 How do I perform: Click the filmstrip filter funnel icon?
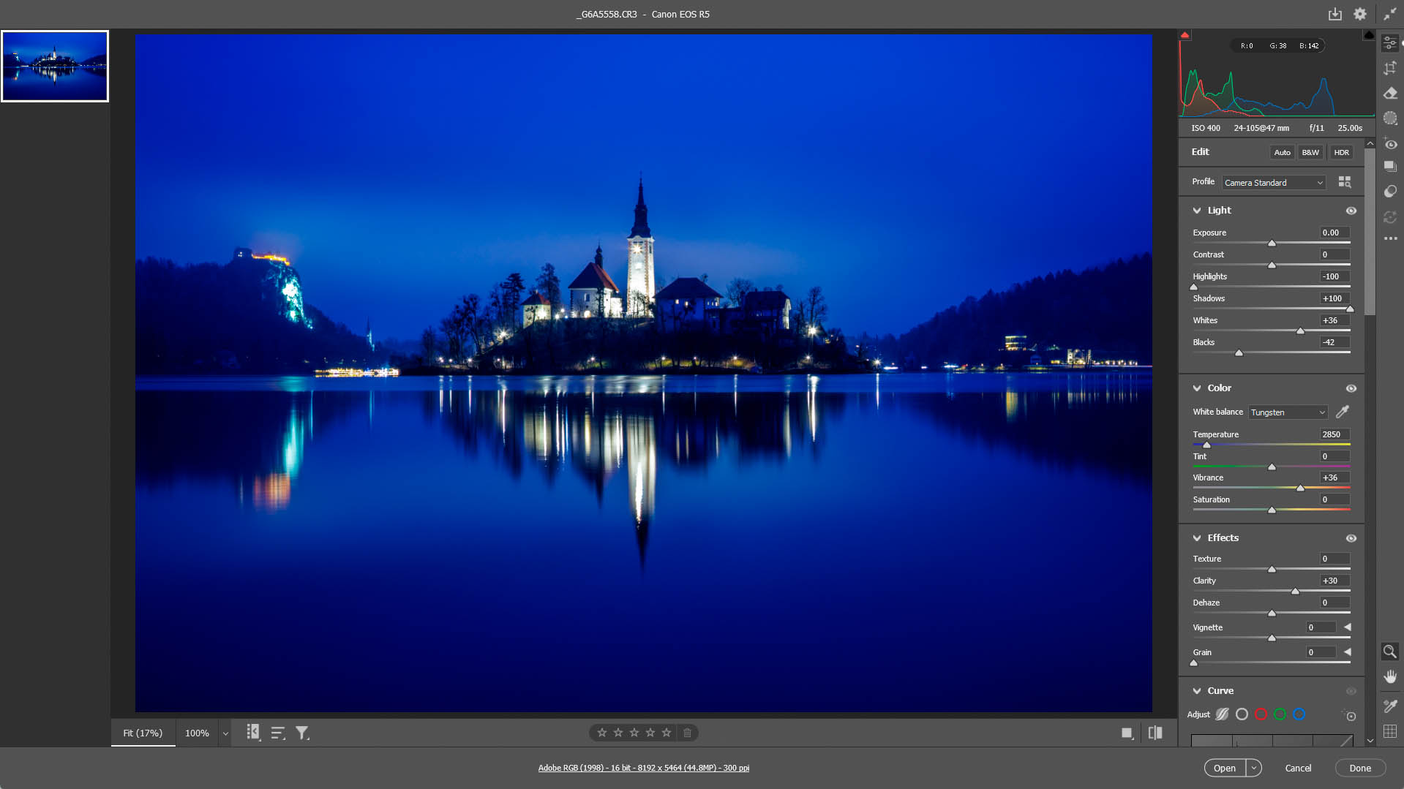coord(301,733)
